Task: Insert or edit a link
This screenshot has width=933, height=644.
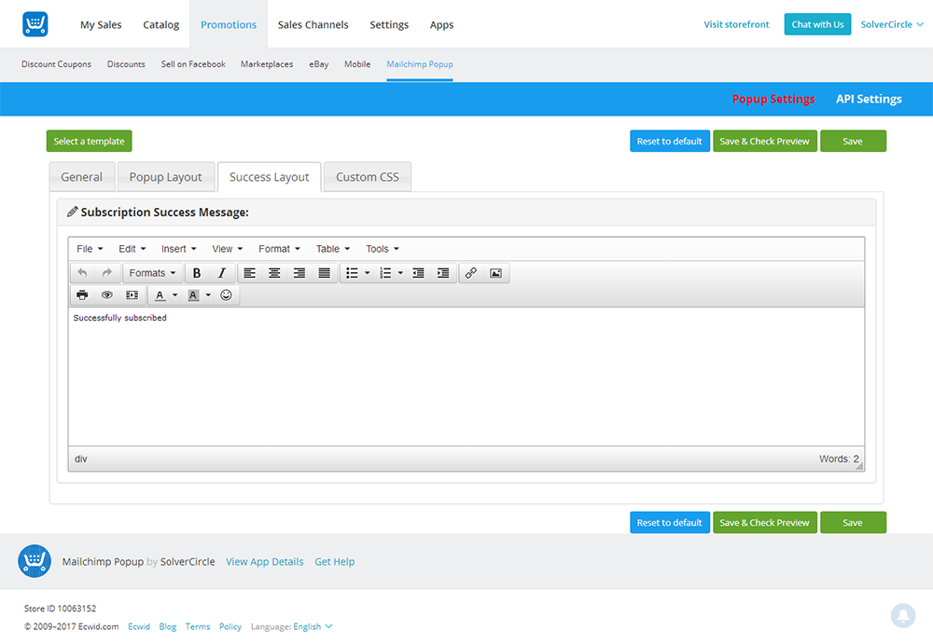Action: point(470,273)
